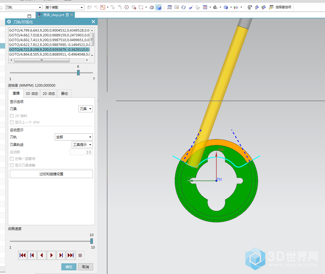325x274 pixels.
Task: Toggle the 2D 除料 checkbox
Action: click(12, 116)
